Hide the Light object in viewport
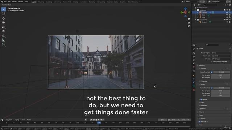 click(227, 17)
